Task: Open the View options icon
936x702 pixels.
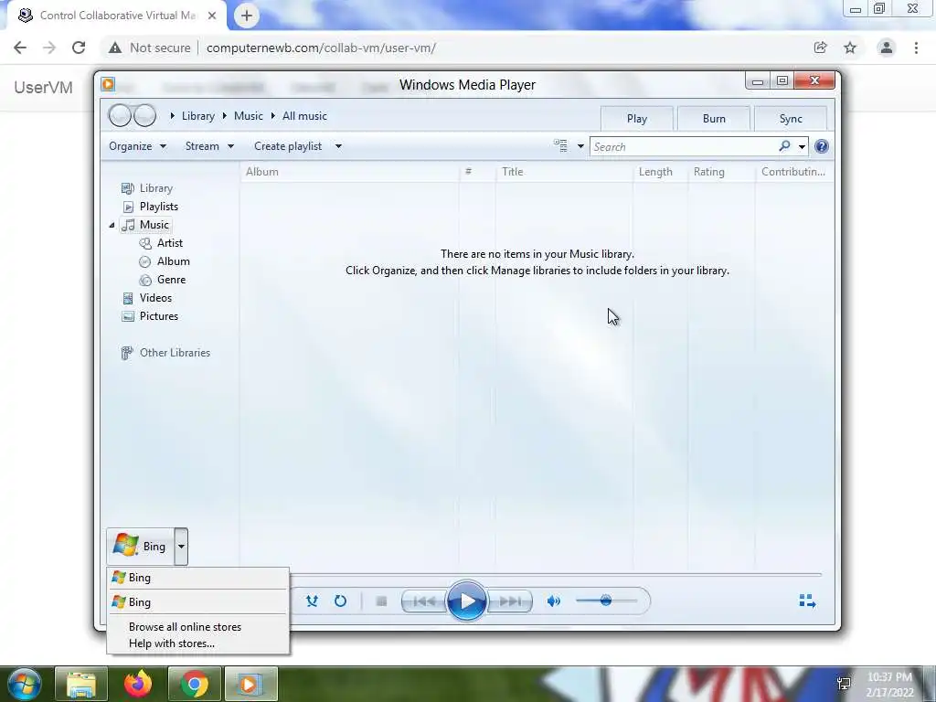Action: [x=560, y=145]
